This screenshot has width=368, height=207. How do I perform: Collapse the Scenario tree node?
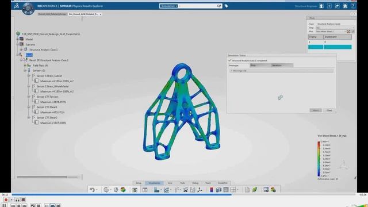point(18,44)
